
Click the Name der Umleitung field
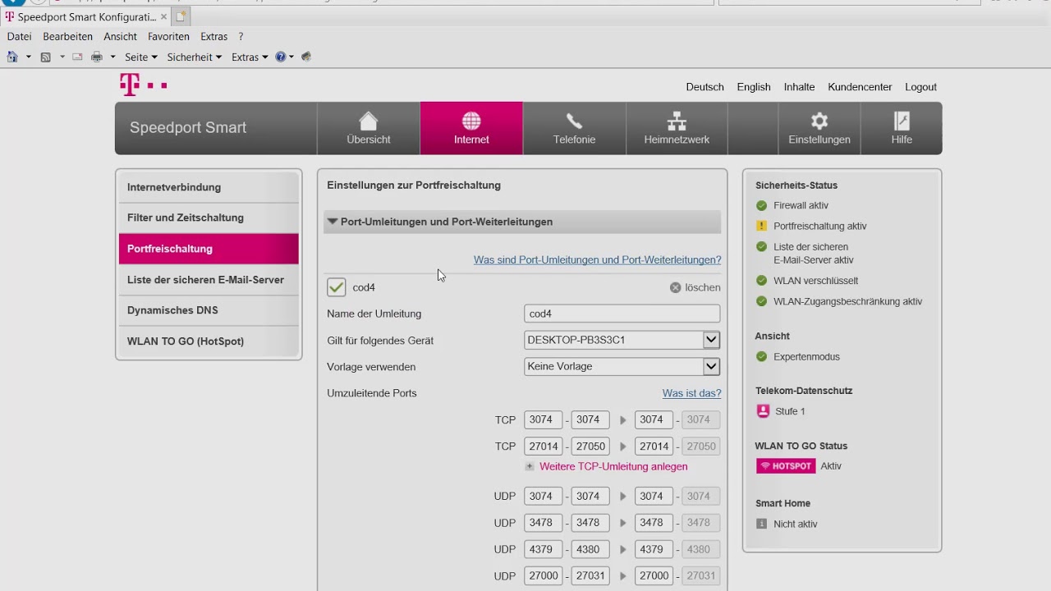click(622, 314)
